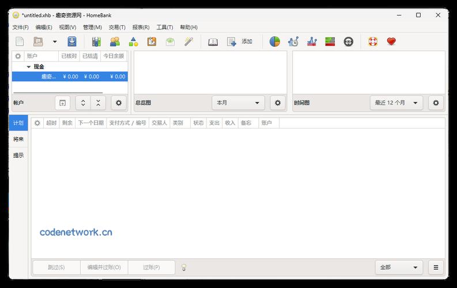
Task: Open the payees people icon
Action: 115,41
